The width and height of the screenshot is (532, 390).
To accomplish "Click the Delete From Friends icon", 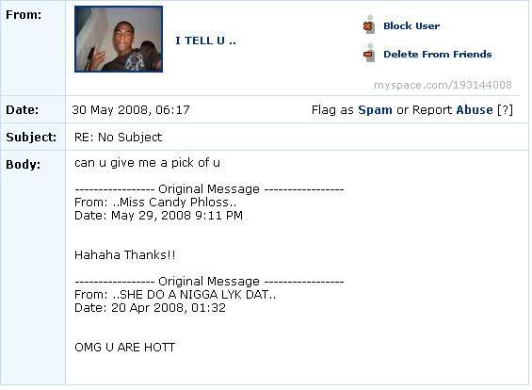I will (369, 54).
